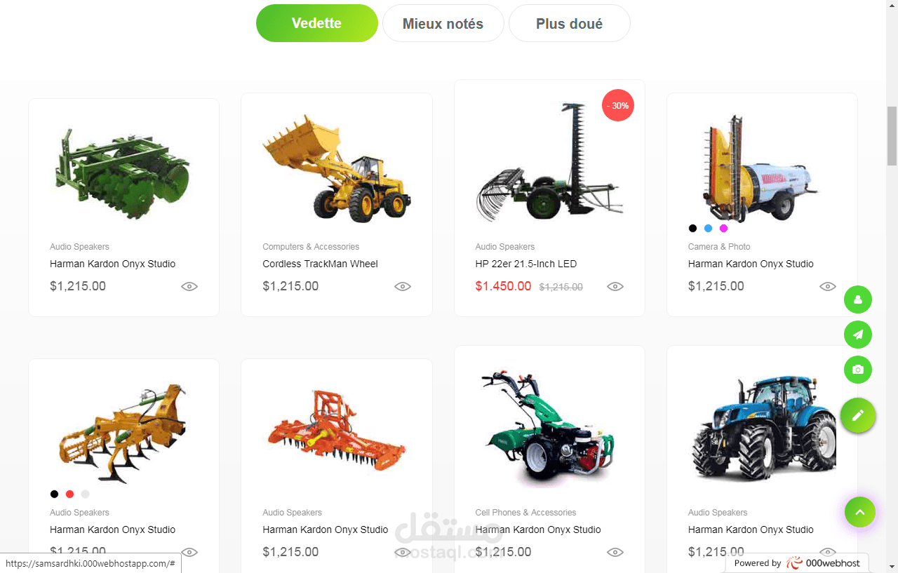Click the quick-view eye icon on the sprayer trailer card
The height and width of the screenshot is (573, 898).
(x=828, y=286)
